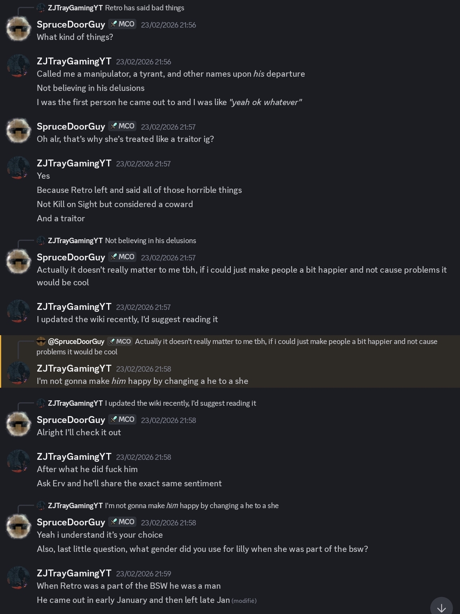This screenshot has height=614, width=460.
Task: Click the @SpruceDoorGuy mention in the highlighted reply
Action: click(76, 341)
